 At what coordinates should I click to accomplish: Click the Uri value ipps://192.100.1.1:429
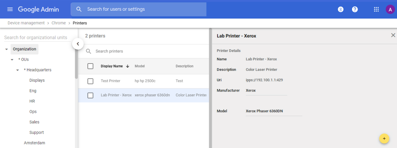pos(264,80)
